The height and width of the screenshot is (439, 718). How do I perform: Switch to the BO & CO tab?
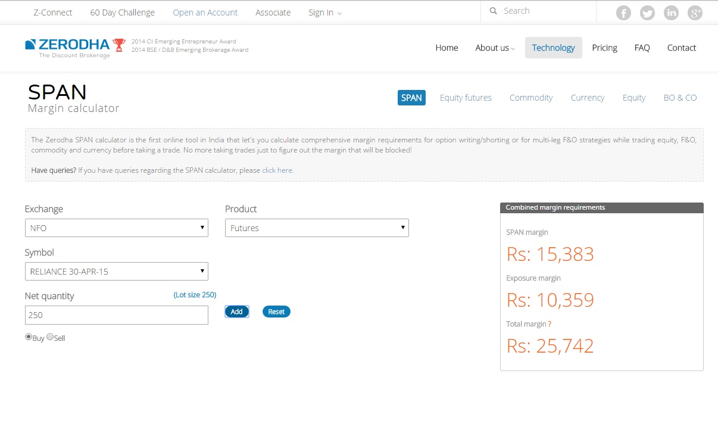pos(680,98)
